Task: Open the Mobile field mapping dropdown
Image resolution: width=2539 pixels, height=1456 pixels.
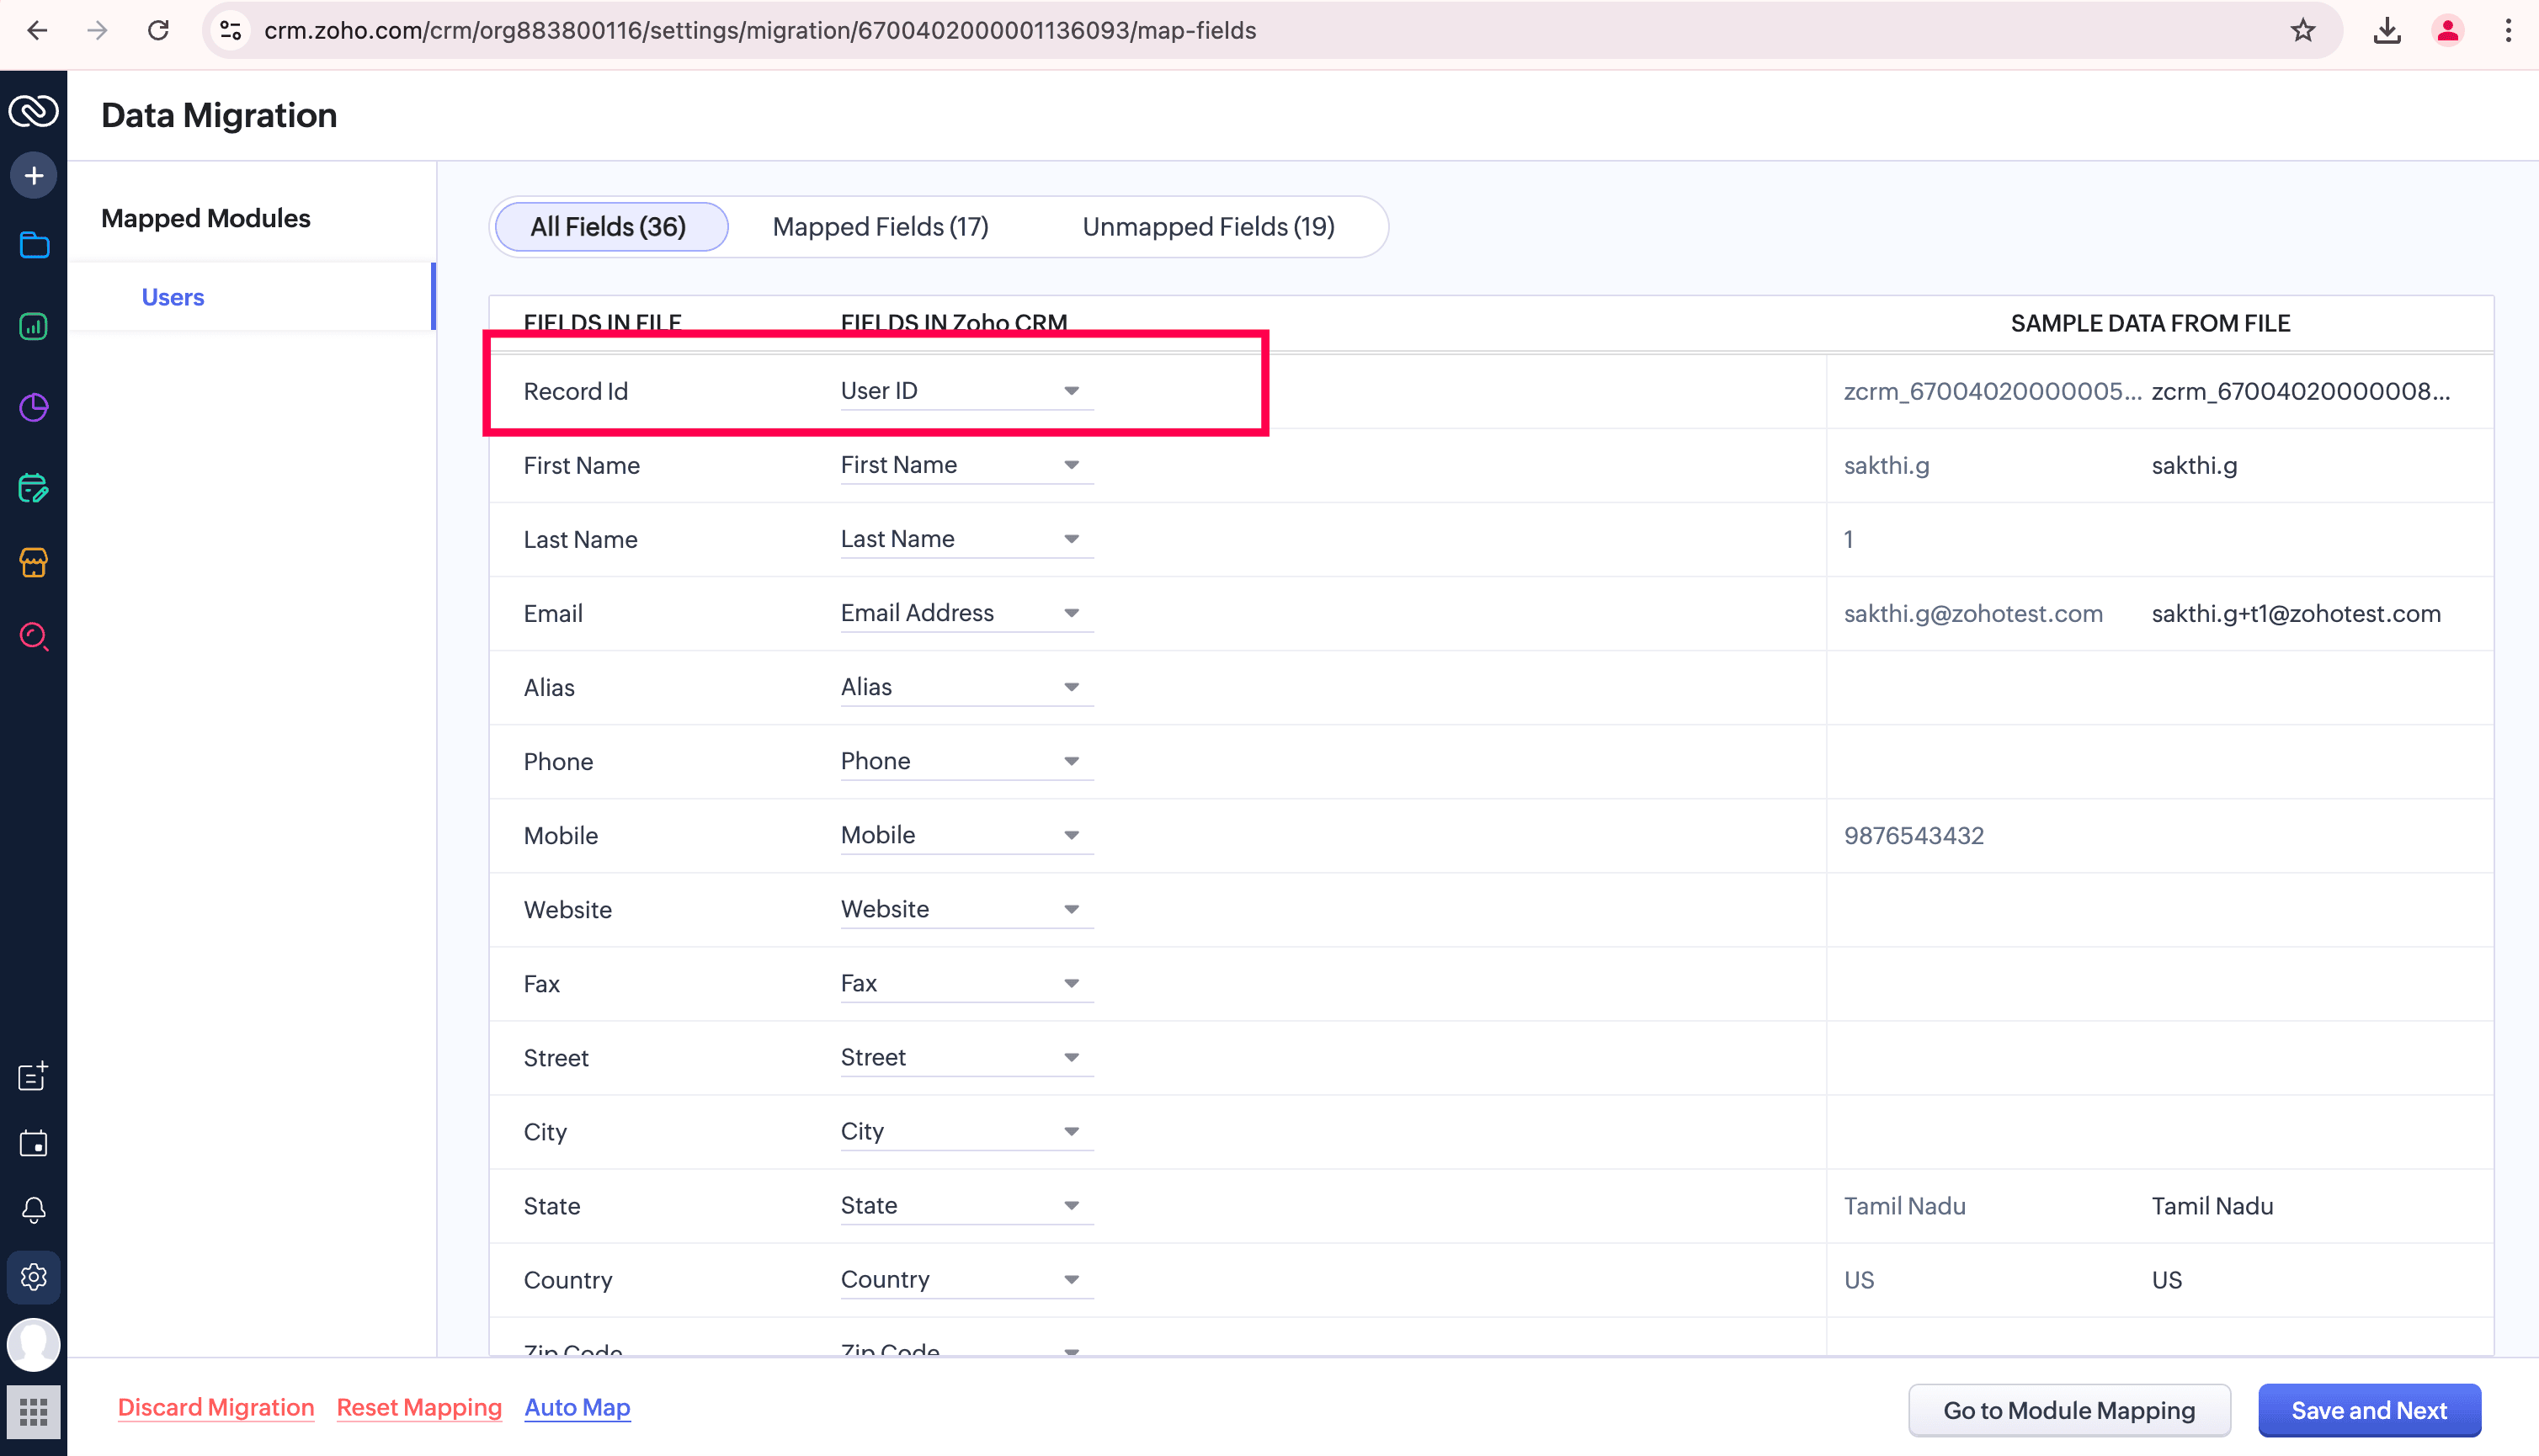Action: pyautogui.click(x=1070, y=835)
